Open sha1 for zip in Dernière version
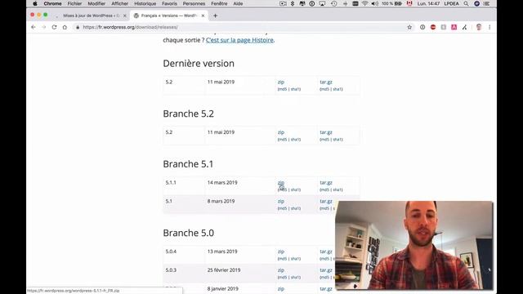The height and width of the screenshot is (294, 523). pyautogui.click(x=295, y=89)
